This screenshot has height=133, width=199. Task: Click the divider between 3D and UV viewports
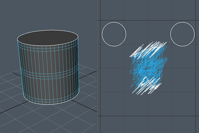pos(97,66)
